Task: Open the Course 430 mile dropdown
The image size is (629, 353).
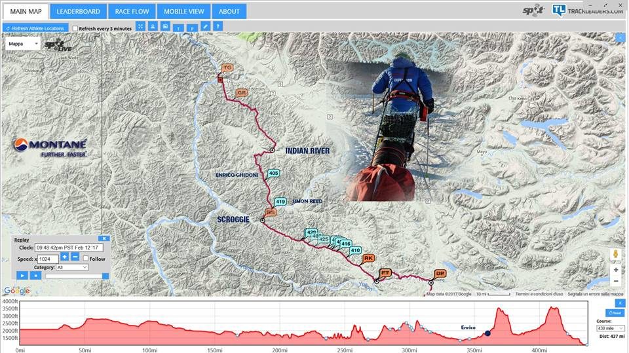Action: point(610,328)
